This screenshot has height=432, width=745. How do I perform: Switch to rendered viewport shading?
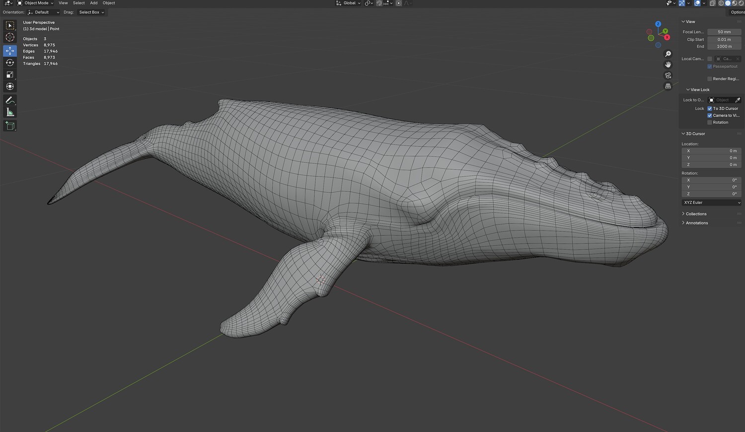coord(741,3)
